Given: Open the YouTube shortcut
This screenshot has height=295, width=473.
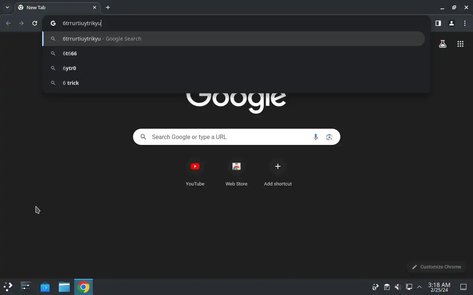Looking at the screenshot, I should 195,173.
